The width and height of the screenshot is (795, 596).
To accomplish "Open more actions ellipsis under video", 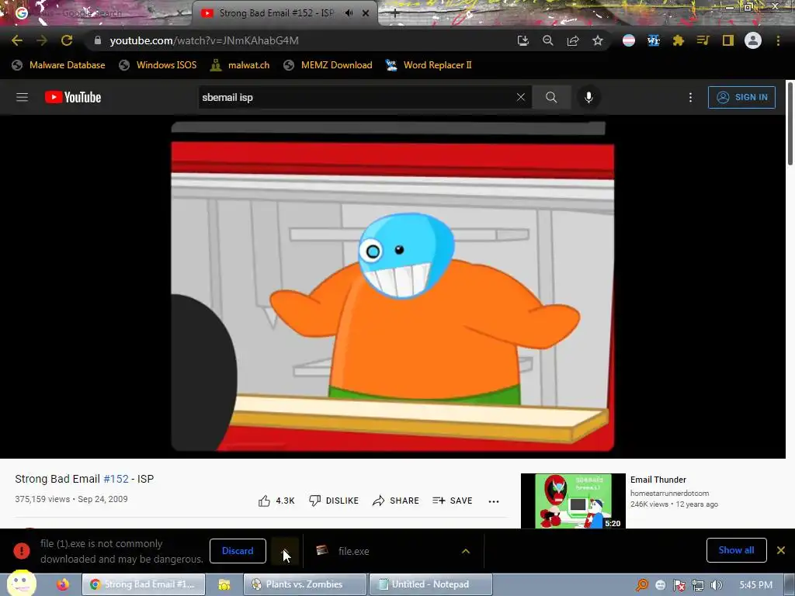I will click(x=493, y=501).
